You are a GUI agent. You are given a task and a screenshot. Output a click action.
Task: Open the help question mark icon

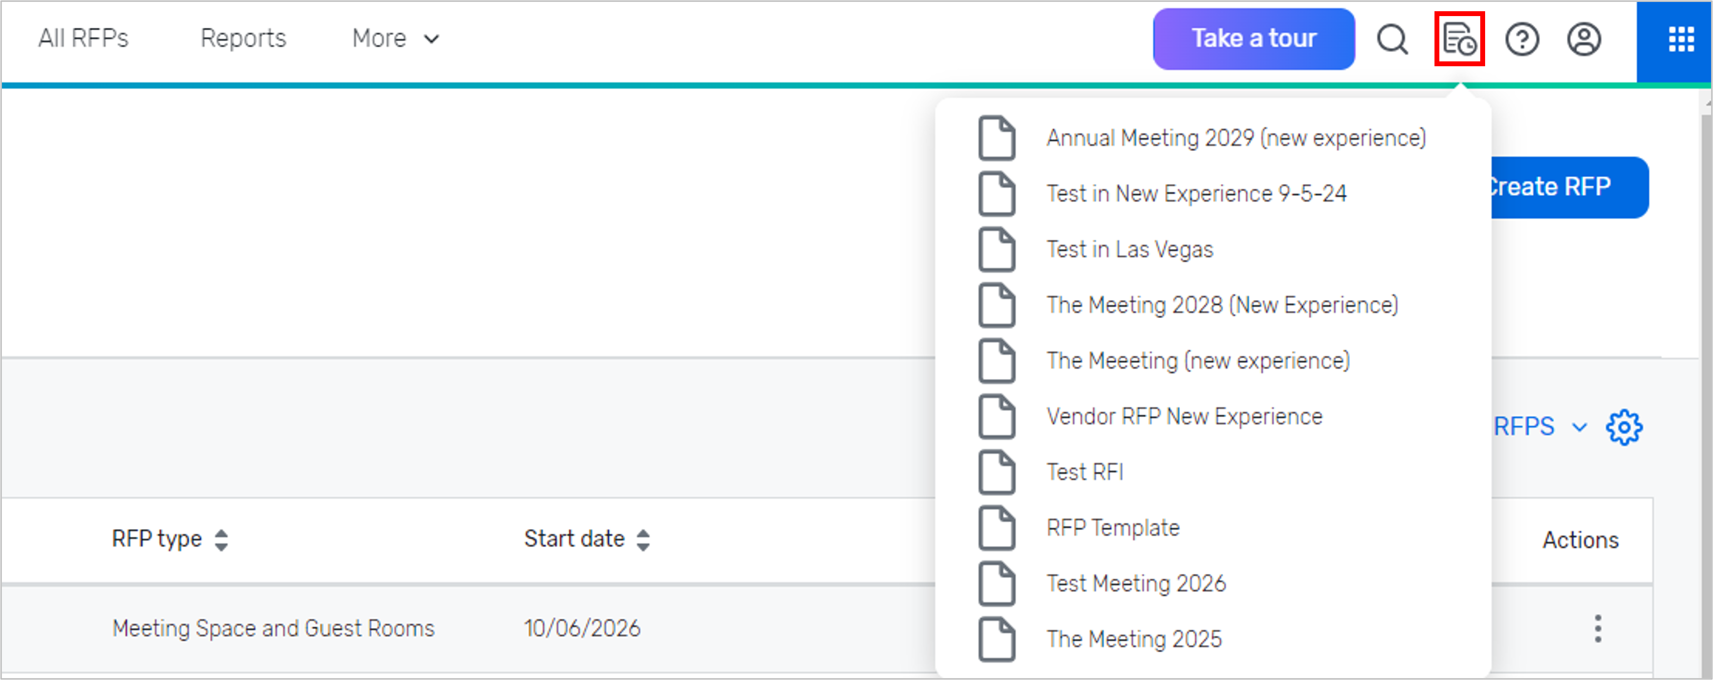click(1523, 39)
